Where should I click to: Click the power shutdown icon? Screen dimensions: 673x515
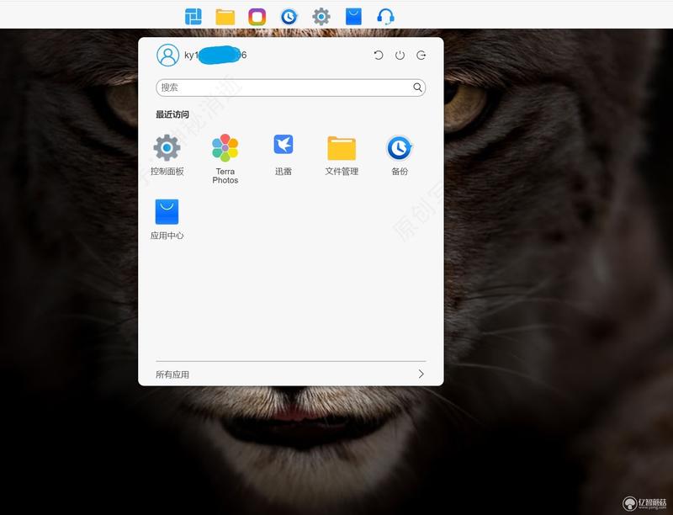coord(400,55)
